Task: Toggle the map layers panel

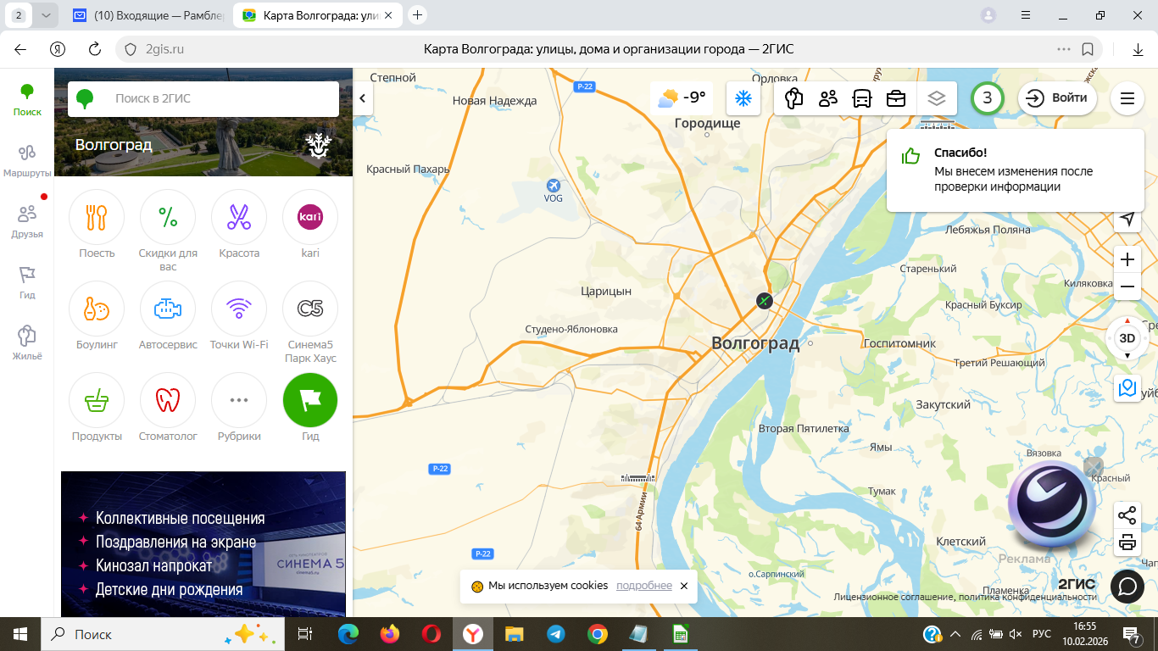Action: click(936, 98)
